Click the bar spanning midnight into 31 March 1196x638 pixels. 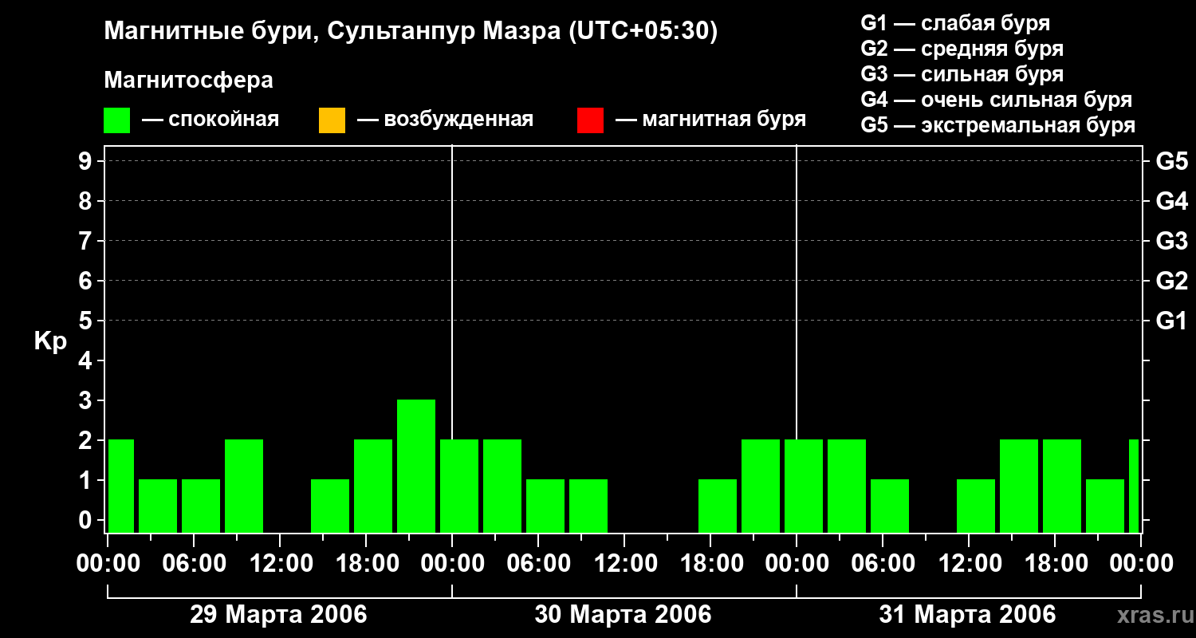pos(804,486)
